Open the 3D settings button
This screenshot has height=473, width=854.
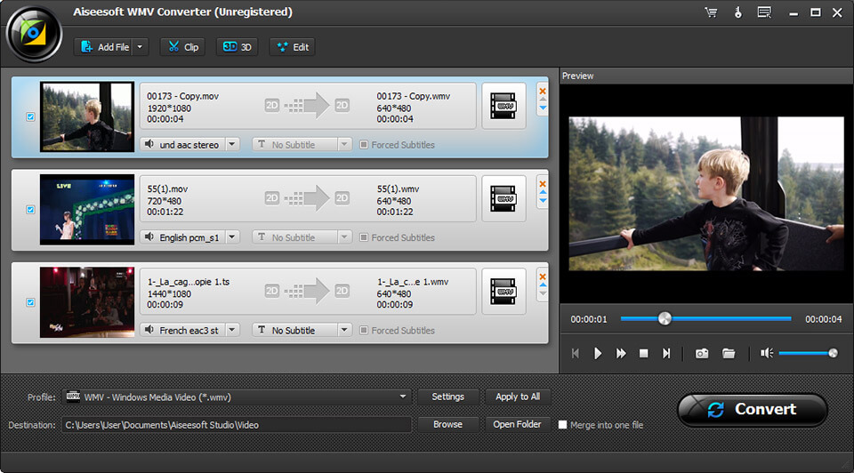click(237, 47)
